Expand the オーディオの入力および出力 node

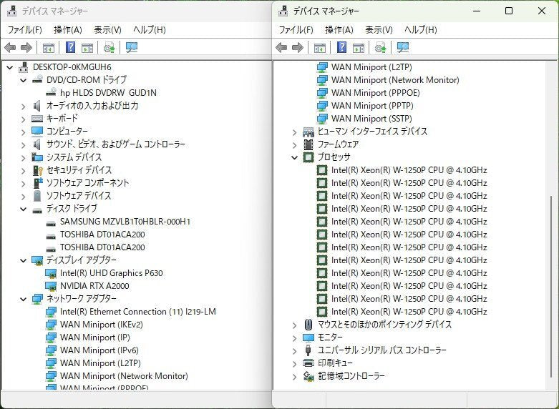[x=24, y=106]
